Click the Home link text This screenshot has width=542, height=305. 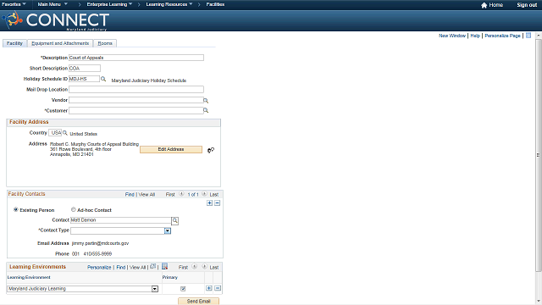(496, 5)
